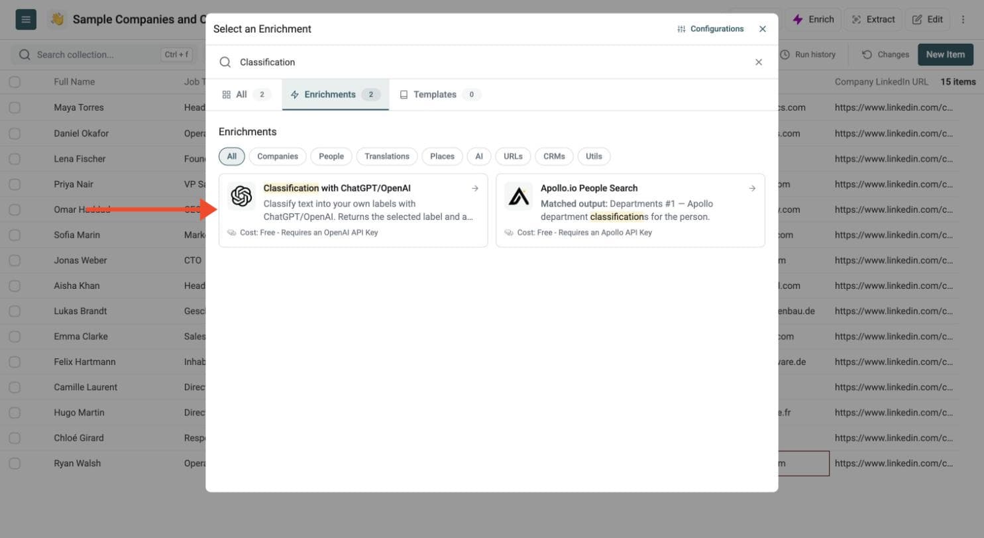Select the Enrichments tab

335,95
